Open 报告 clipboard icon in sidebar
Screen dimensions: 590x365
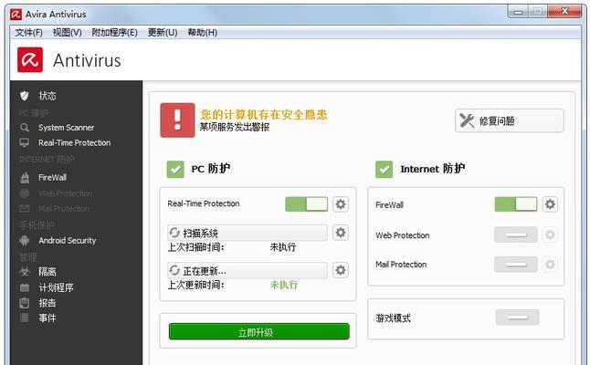(x=25, y=303)
